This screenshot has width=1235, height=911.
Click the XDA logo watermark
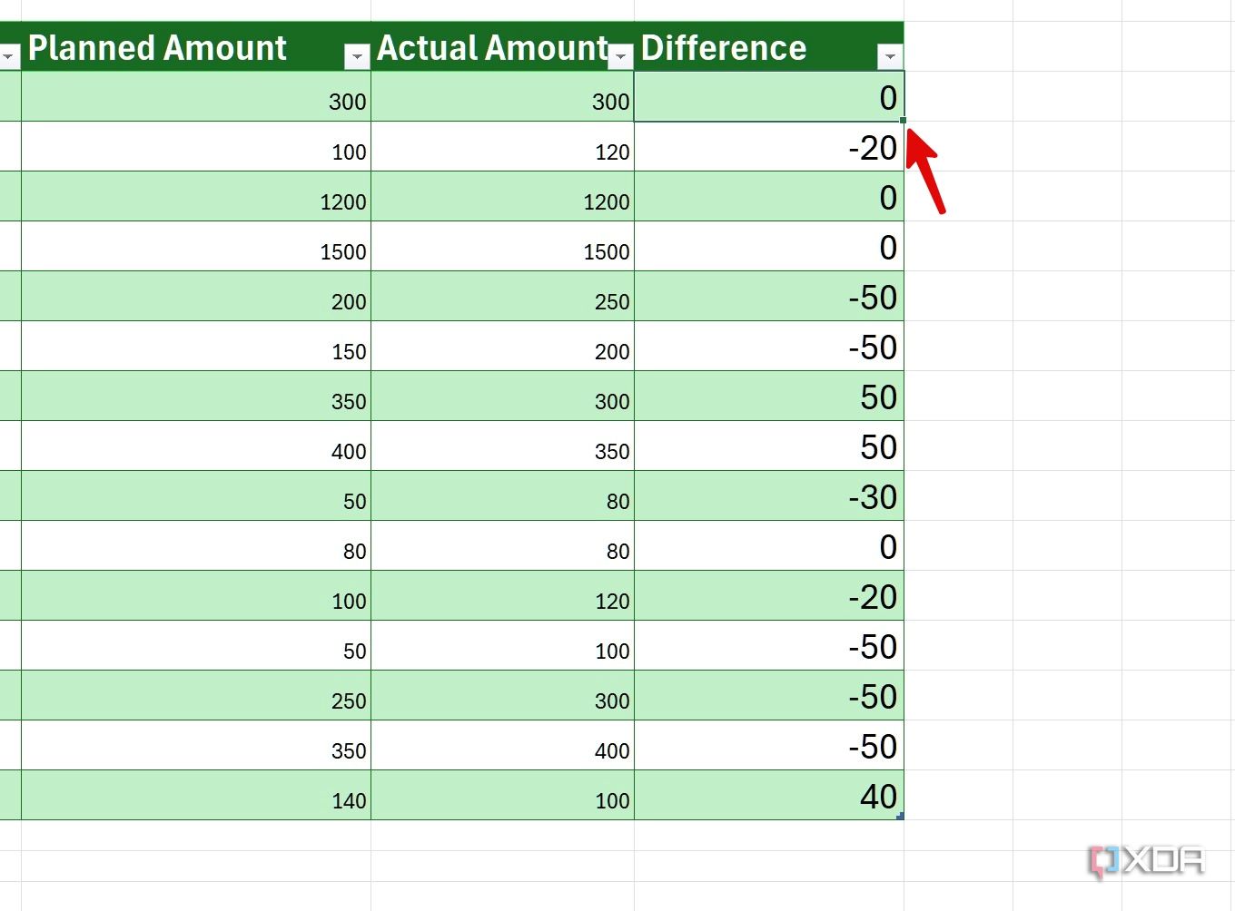click(1147, 857)
